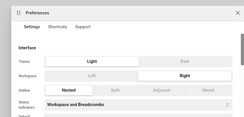Switch to the Support tab
This screenshot has height=117, width=244.
tap(83, 27)
